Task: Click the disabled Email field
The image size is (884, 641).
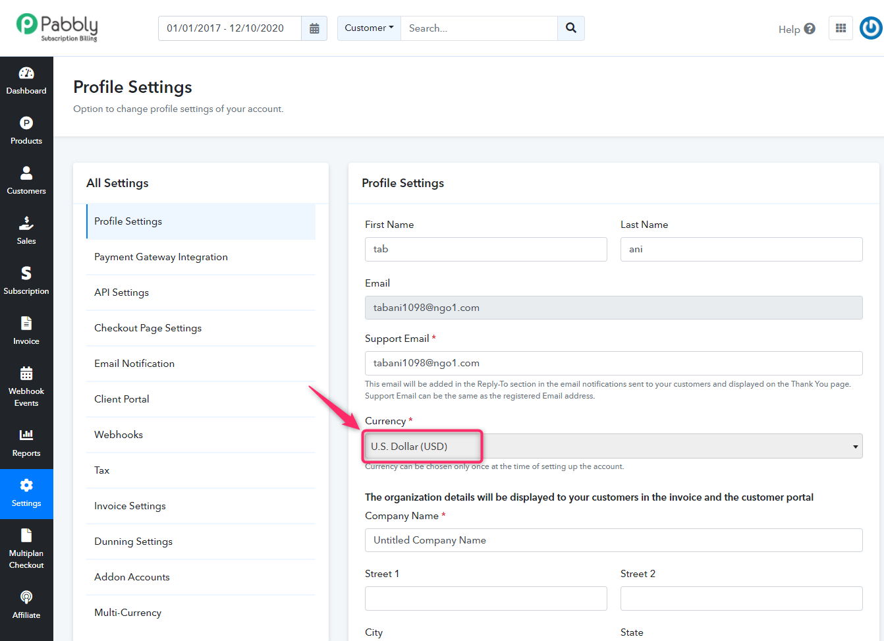Action: click(x=613, y=308)
